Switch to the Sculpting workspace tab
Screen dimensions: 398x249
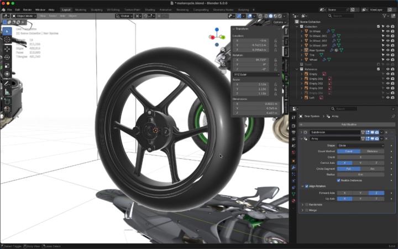pos(97,10)
